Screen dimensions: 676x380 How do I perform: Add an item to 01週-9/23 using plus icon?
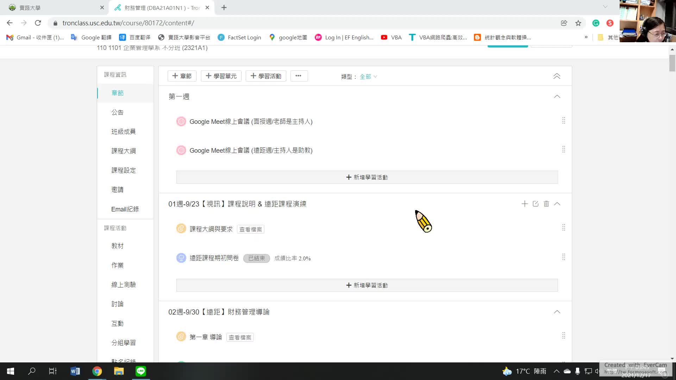(525, 204)
